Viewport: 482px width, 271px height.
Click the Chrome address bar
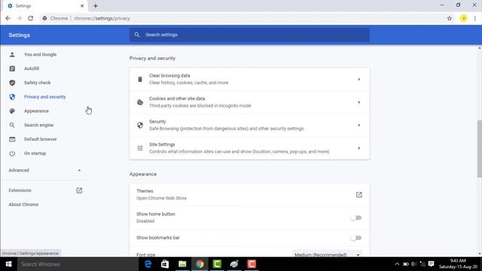pos(243,18)
